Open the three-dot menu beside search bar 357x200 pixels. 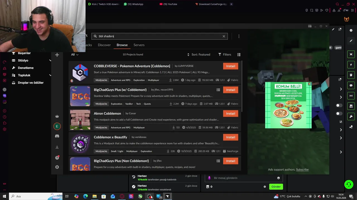(239, 36)
